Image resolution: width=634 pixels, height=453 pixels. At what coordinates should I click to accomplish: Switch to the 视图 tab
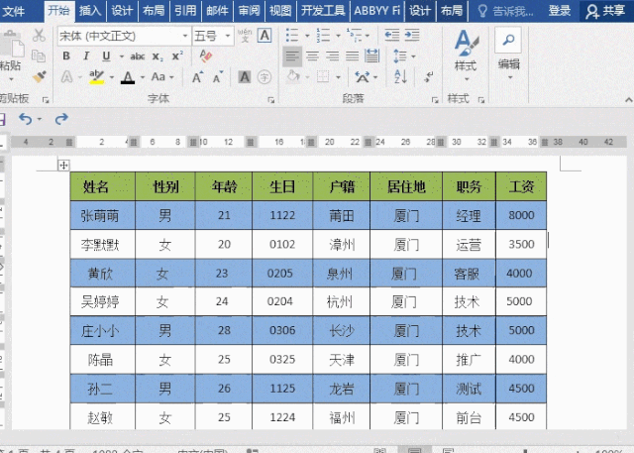(x=280, y=11)
